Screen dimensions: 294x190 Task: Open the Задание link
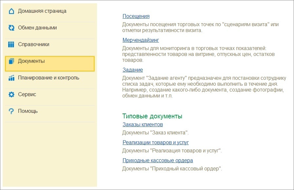pyautogui.click(x=132, y=70)
